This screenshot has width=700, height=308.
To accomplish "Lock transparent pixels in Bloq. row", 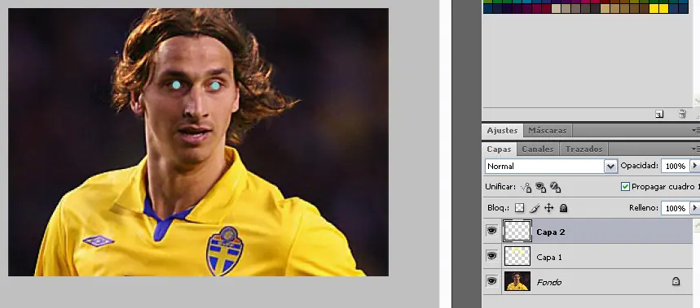I will click(519, 208).
